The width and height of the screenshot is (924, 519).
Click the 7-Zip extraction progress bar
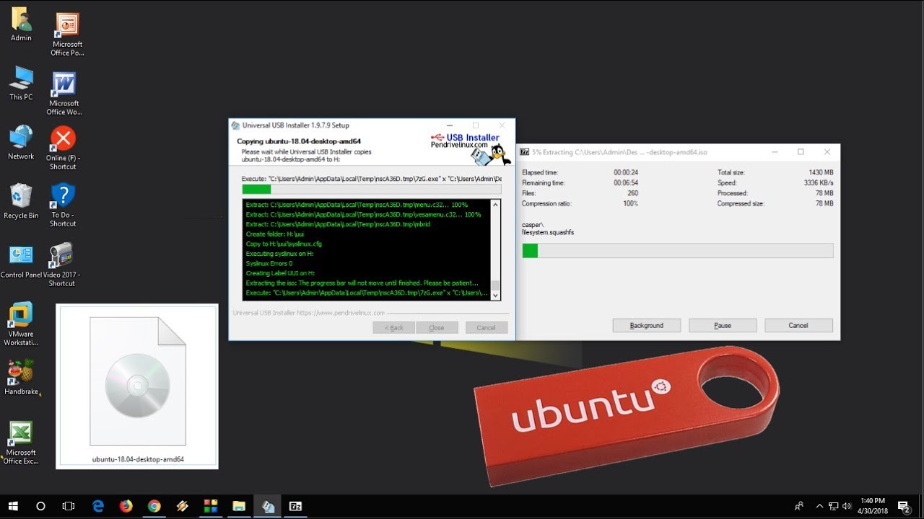click(x=677, y=250)
